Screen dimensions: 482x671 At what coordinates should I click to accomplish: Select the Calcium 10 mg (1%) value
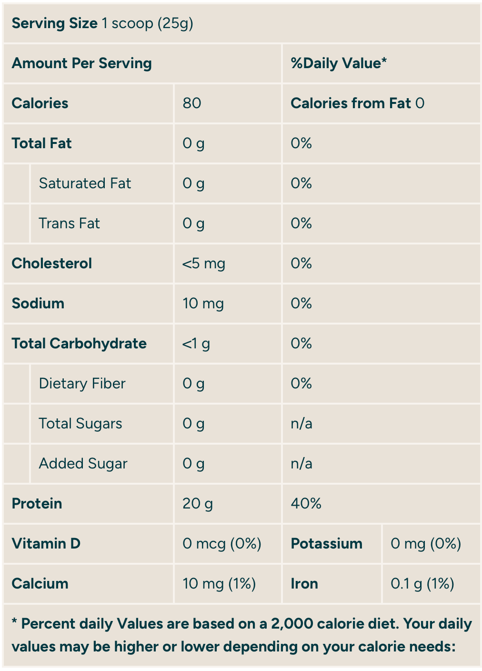[x=219, y=584]
